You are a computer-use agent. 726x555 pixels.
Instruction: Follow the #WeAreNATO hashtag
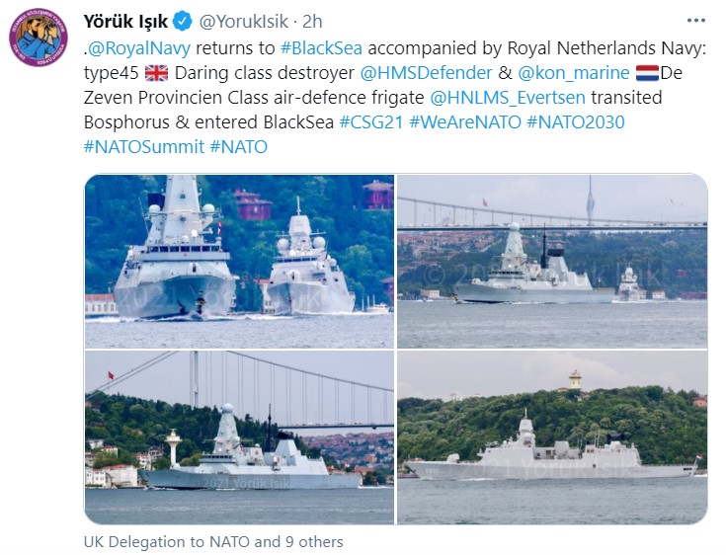[465, 122]
